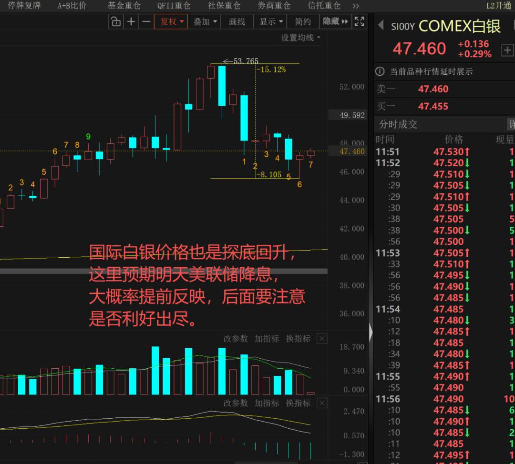
Task: Click the info icon beside the delayed-quote notice
Action: (379, 72)
